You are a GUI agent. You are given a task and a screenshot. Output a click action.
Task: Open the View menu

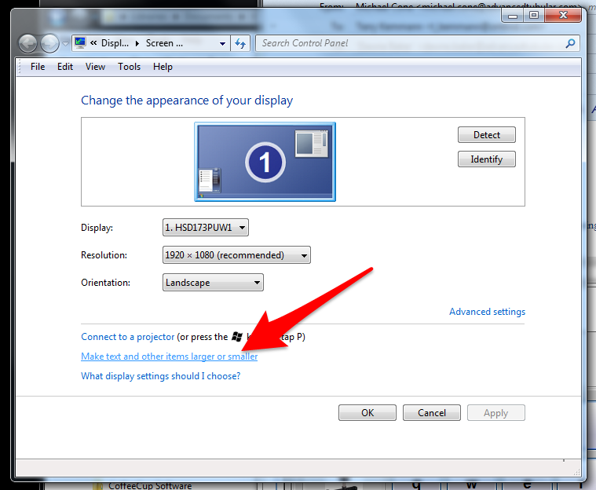click(x=95, y=67)
